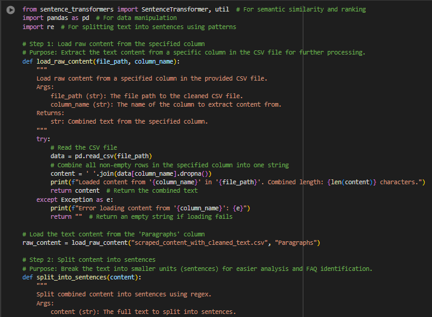Click the 'try:' statement
This screenshot has width=432, height=317.
tap(43, 139)
